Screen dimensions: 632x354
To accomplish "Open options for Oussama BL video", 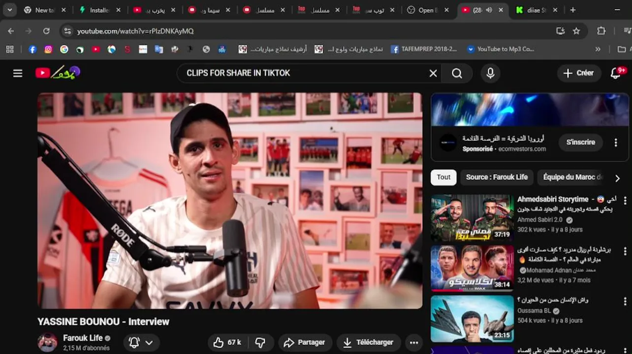I will [625, 301].
